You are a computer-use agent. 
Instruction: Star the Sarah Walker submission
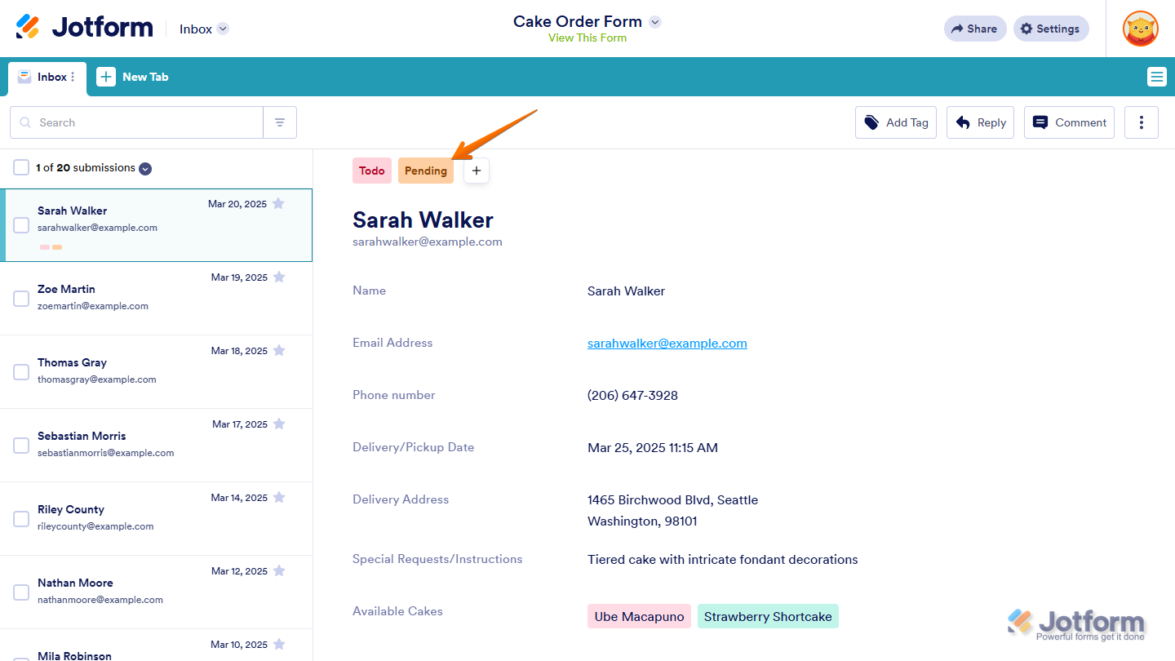278,203
